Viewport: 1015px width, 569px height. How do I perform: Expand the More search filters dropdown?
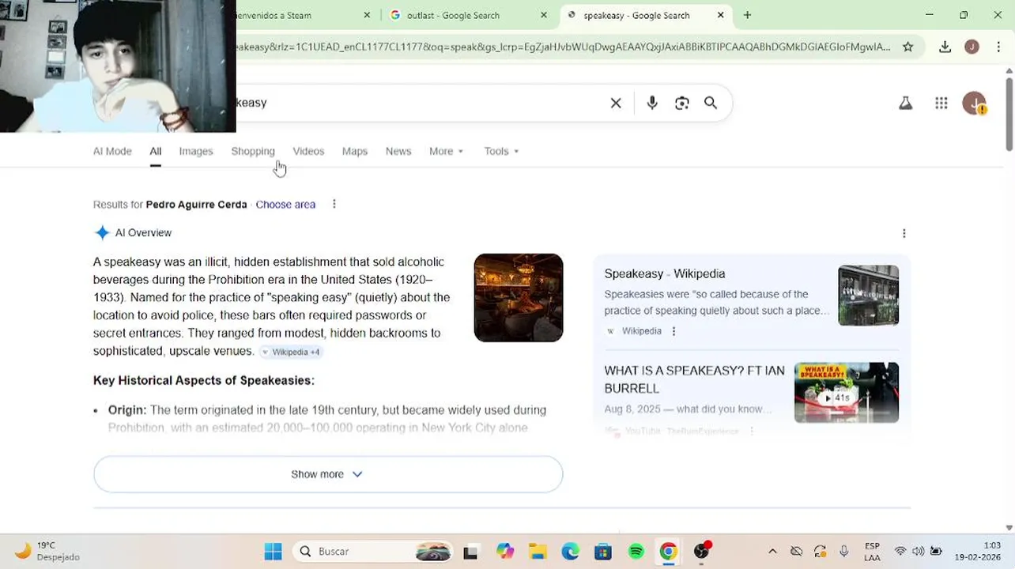[x=447, y=151]
